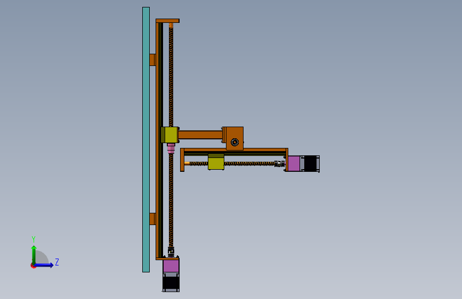This screenshot has height=299, width=462.
Task: Select purple motor mount at bottom
Action: [171, 266]
